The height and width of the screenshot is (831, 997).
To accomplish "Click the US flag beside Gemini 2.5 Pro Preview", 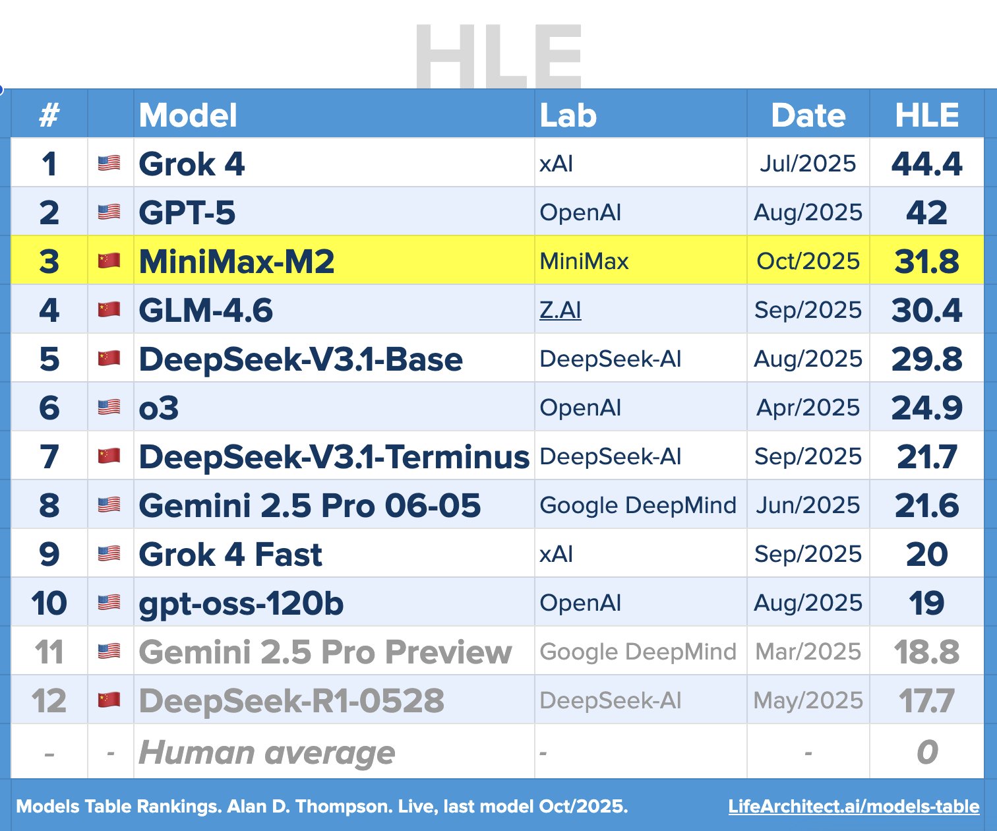I will [x=109, y=651].
